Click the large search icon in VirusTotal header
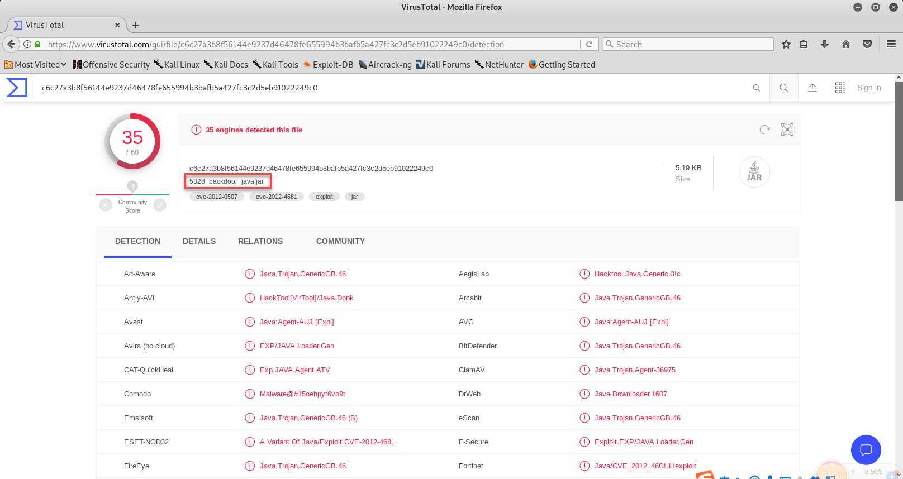 tap(784, 88)
